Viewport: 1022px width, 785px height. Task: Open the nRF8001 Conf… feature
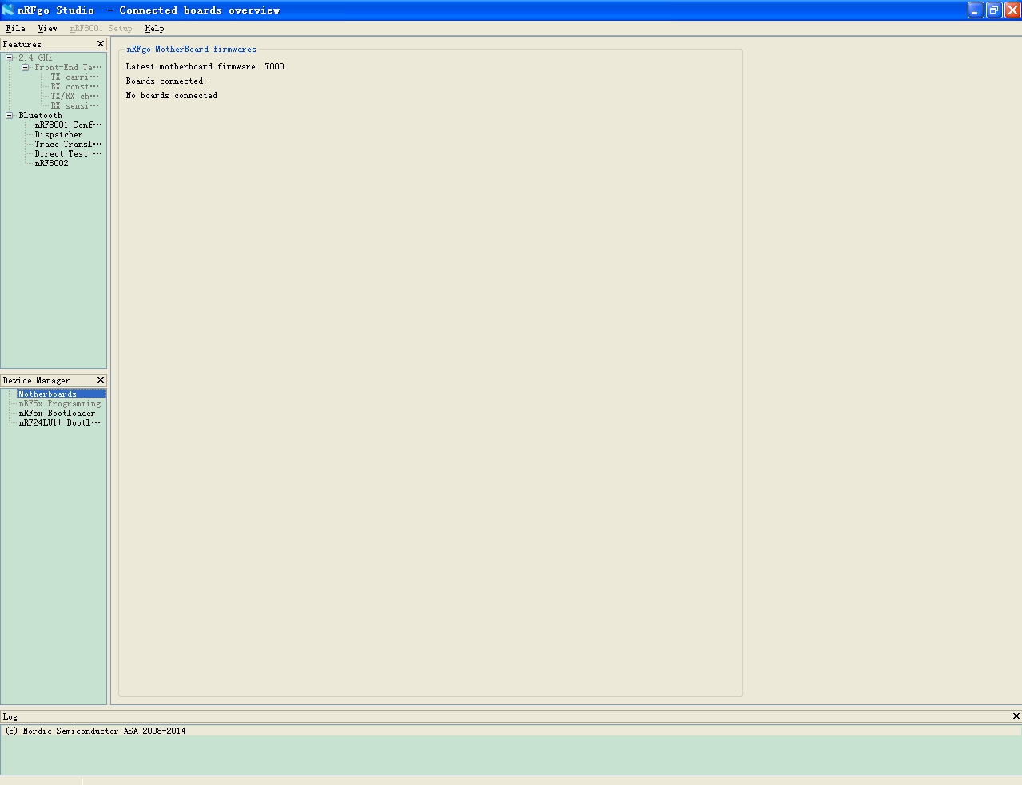[69, 125]
